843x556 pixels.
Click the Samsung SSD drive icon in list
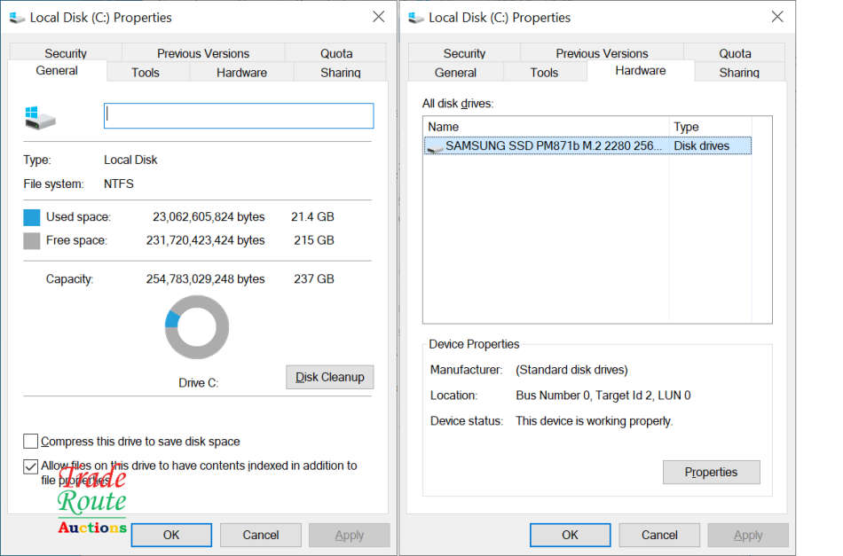435,146
